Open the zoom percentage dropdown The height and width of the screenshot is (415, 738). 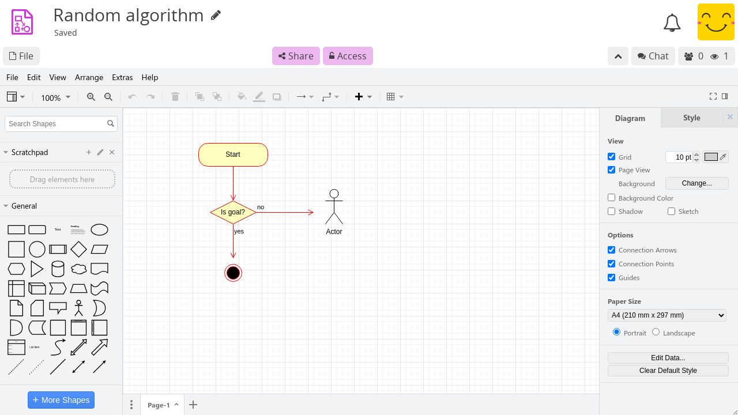[x=55, y=97]
